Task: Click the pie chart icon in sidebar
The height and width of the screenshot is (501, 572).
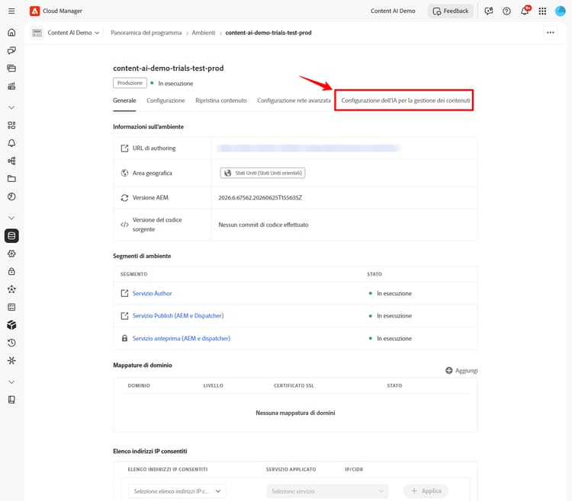Action: [11, 196]
